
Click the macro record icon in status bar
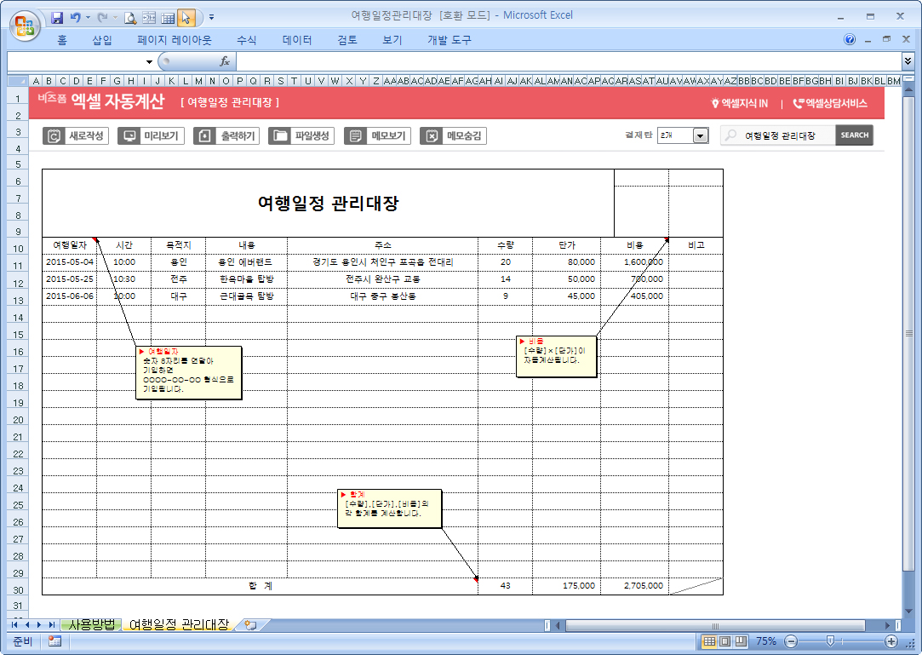(x=54, y=641)
